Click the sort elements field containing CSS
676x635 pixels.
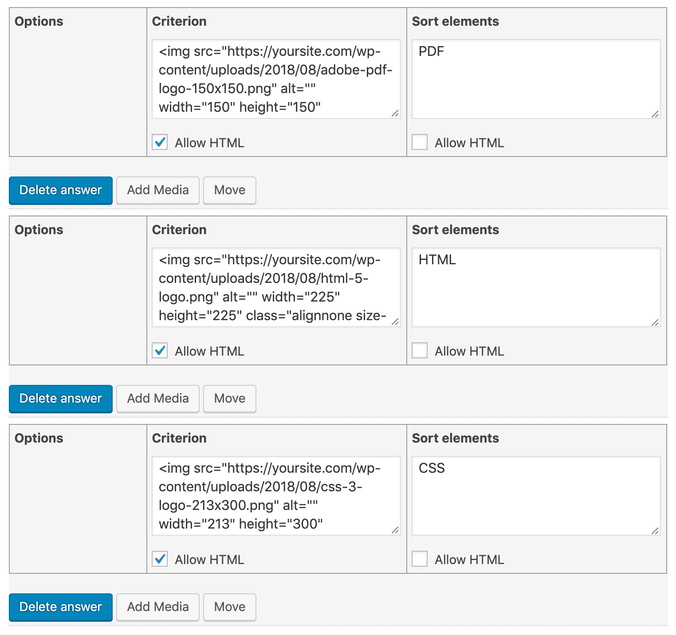tap(536, 496)
